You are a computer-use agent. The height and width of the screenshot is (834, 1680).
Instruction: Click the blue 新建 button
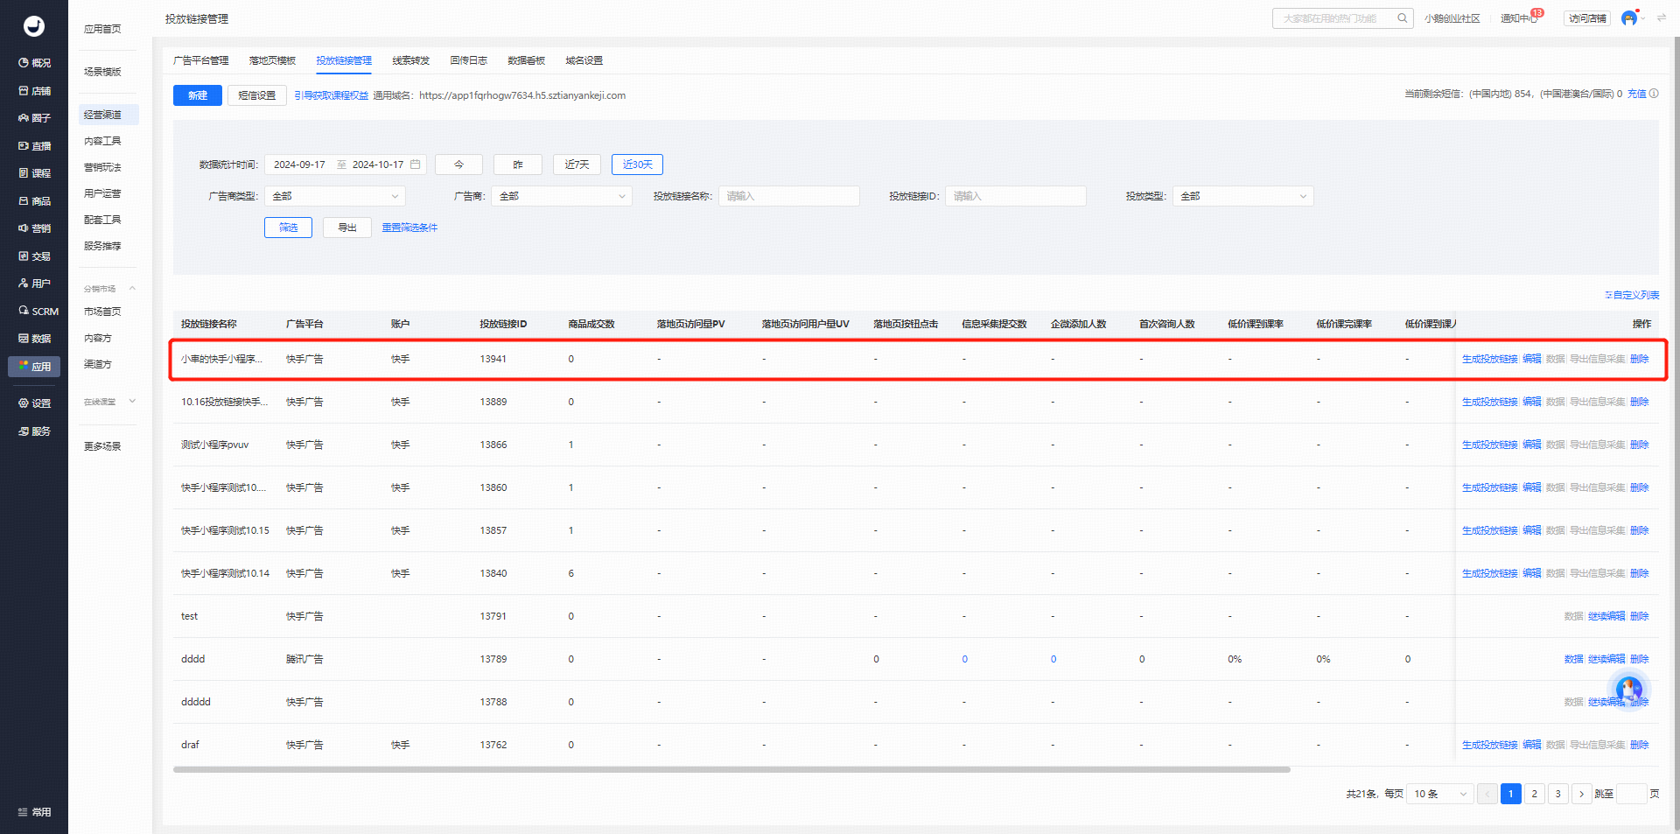[198, 95]
